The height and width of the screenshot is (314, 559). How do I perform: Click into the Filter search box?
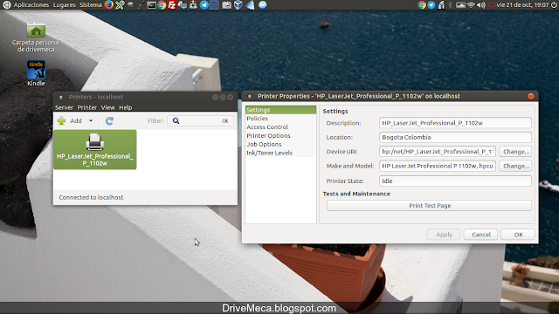tap(200, 121)
